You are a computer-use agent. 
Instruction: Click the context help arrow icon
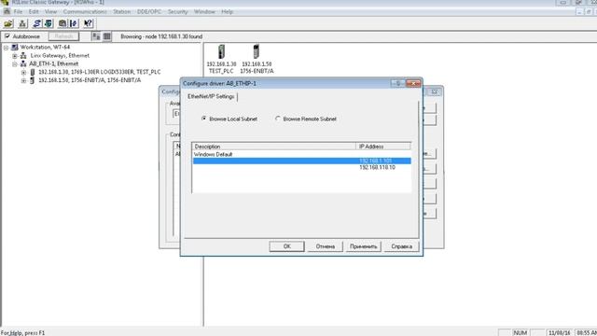click(x=88, y=23)
